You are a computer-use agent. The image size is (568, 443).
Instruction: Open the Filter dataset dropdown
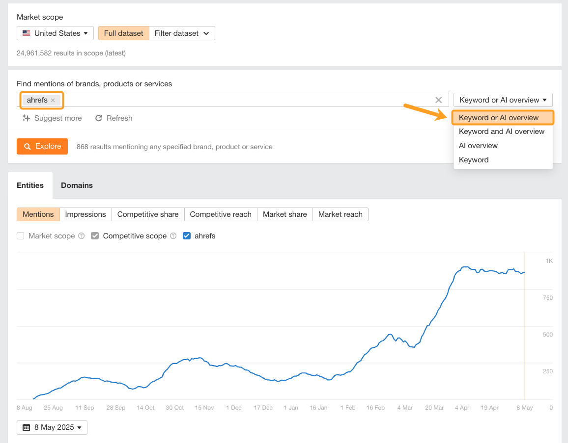point(181,33)
